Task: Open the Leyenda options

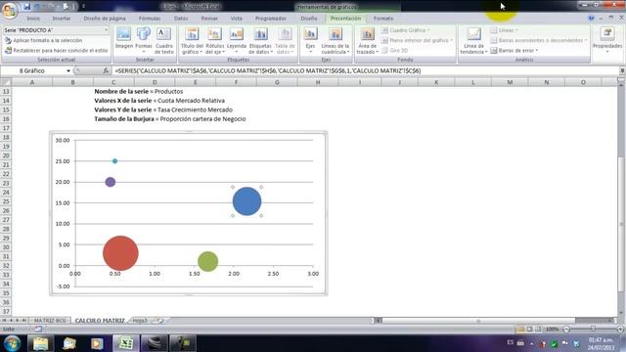Action: pos(237,41)
